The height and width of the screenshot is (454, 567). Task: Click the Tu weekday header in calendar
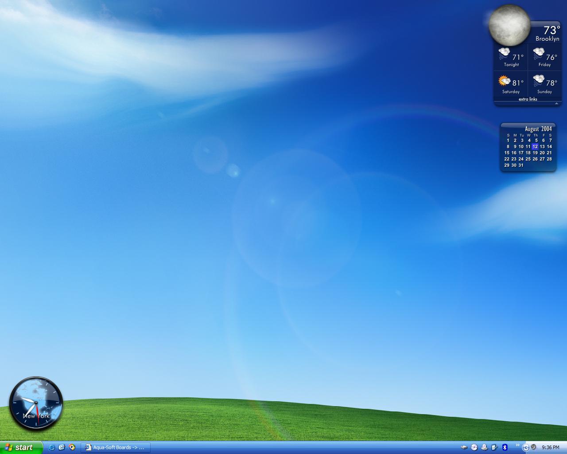click(x=522, y=135)
